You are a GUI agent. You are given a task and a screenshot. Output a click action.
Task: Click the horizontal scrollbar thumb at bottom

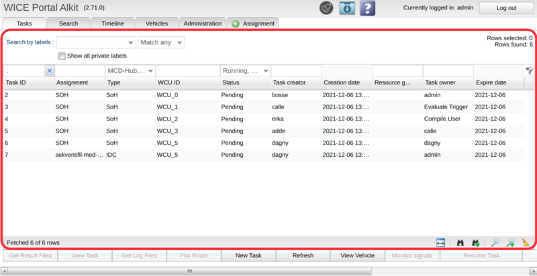[190, 271]
